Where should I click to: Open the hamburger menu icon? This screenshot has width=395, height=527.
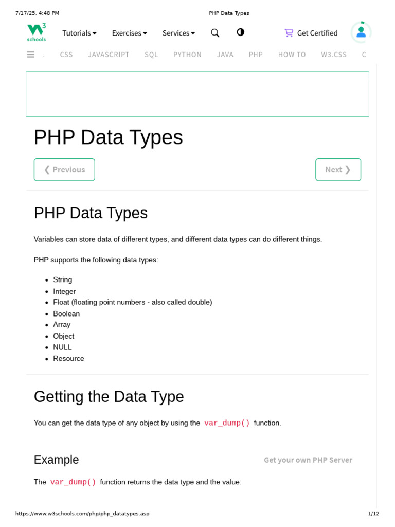point(30,55)
